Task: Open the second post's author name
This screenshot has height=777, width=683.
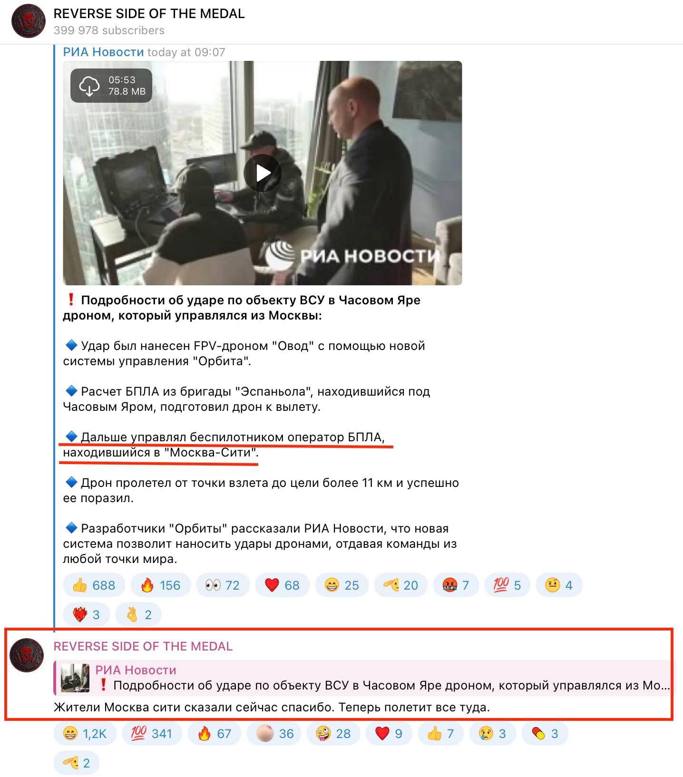Action: point(143,646)
